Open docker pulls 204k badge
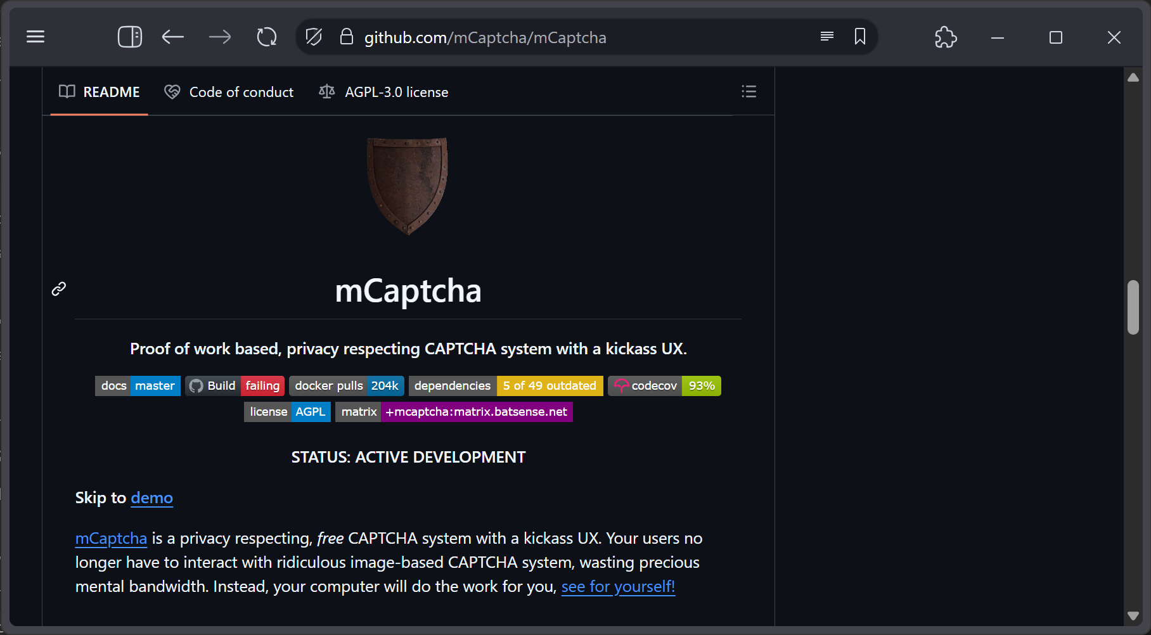 [347, 386]
